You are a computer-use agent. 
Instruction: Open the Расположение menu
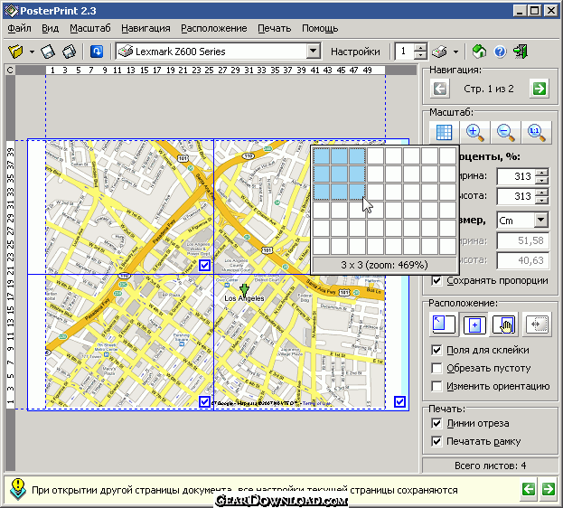(213, 28)
